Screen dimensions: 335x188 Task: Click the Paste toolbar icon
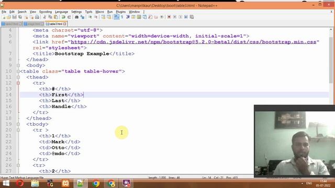56,17
